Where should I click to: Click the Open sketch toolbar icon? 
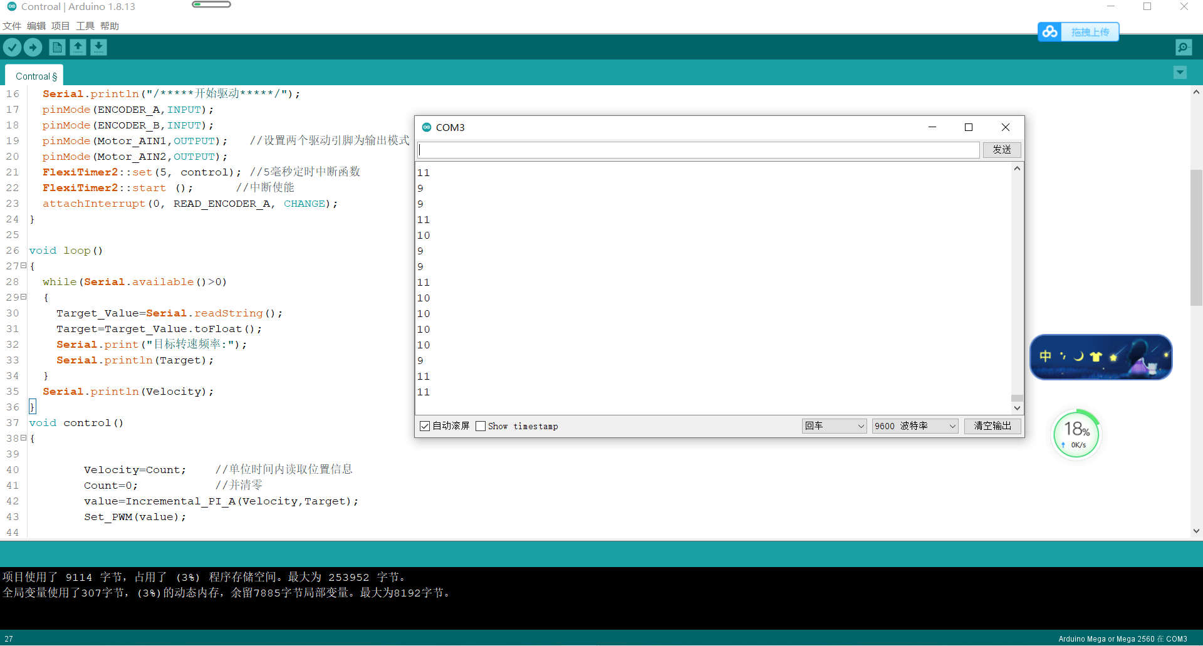(x=78, y=47)
